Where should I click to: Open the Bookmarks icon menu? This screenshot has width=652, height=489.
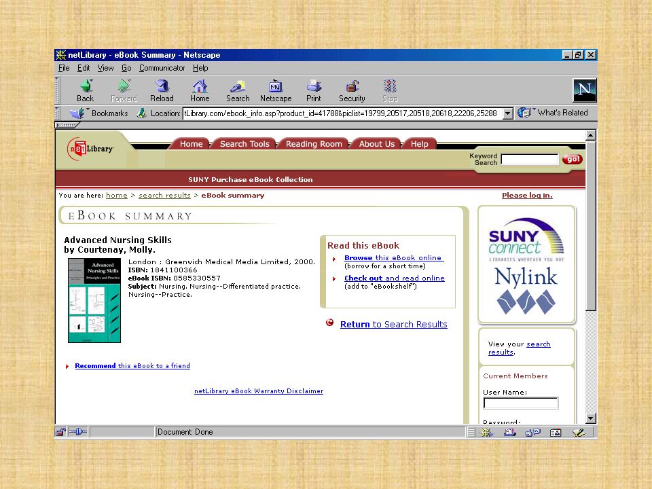[x=77, y=113]
